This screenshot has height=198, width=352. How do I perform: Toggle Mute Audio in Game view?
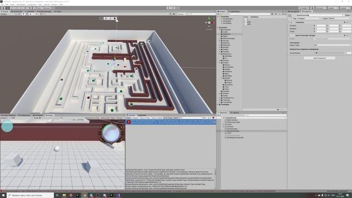tap(105, 118)
